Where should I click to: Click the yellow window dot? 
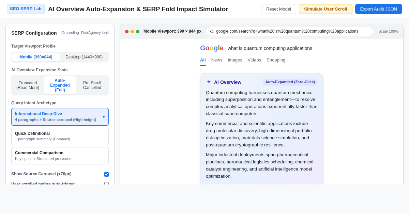pos(132,32)
